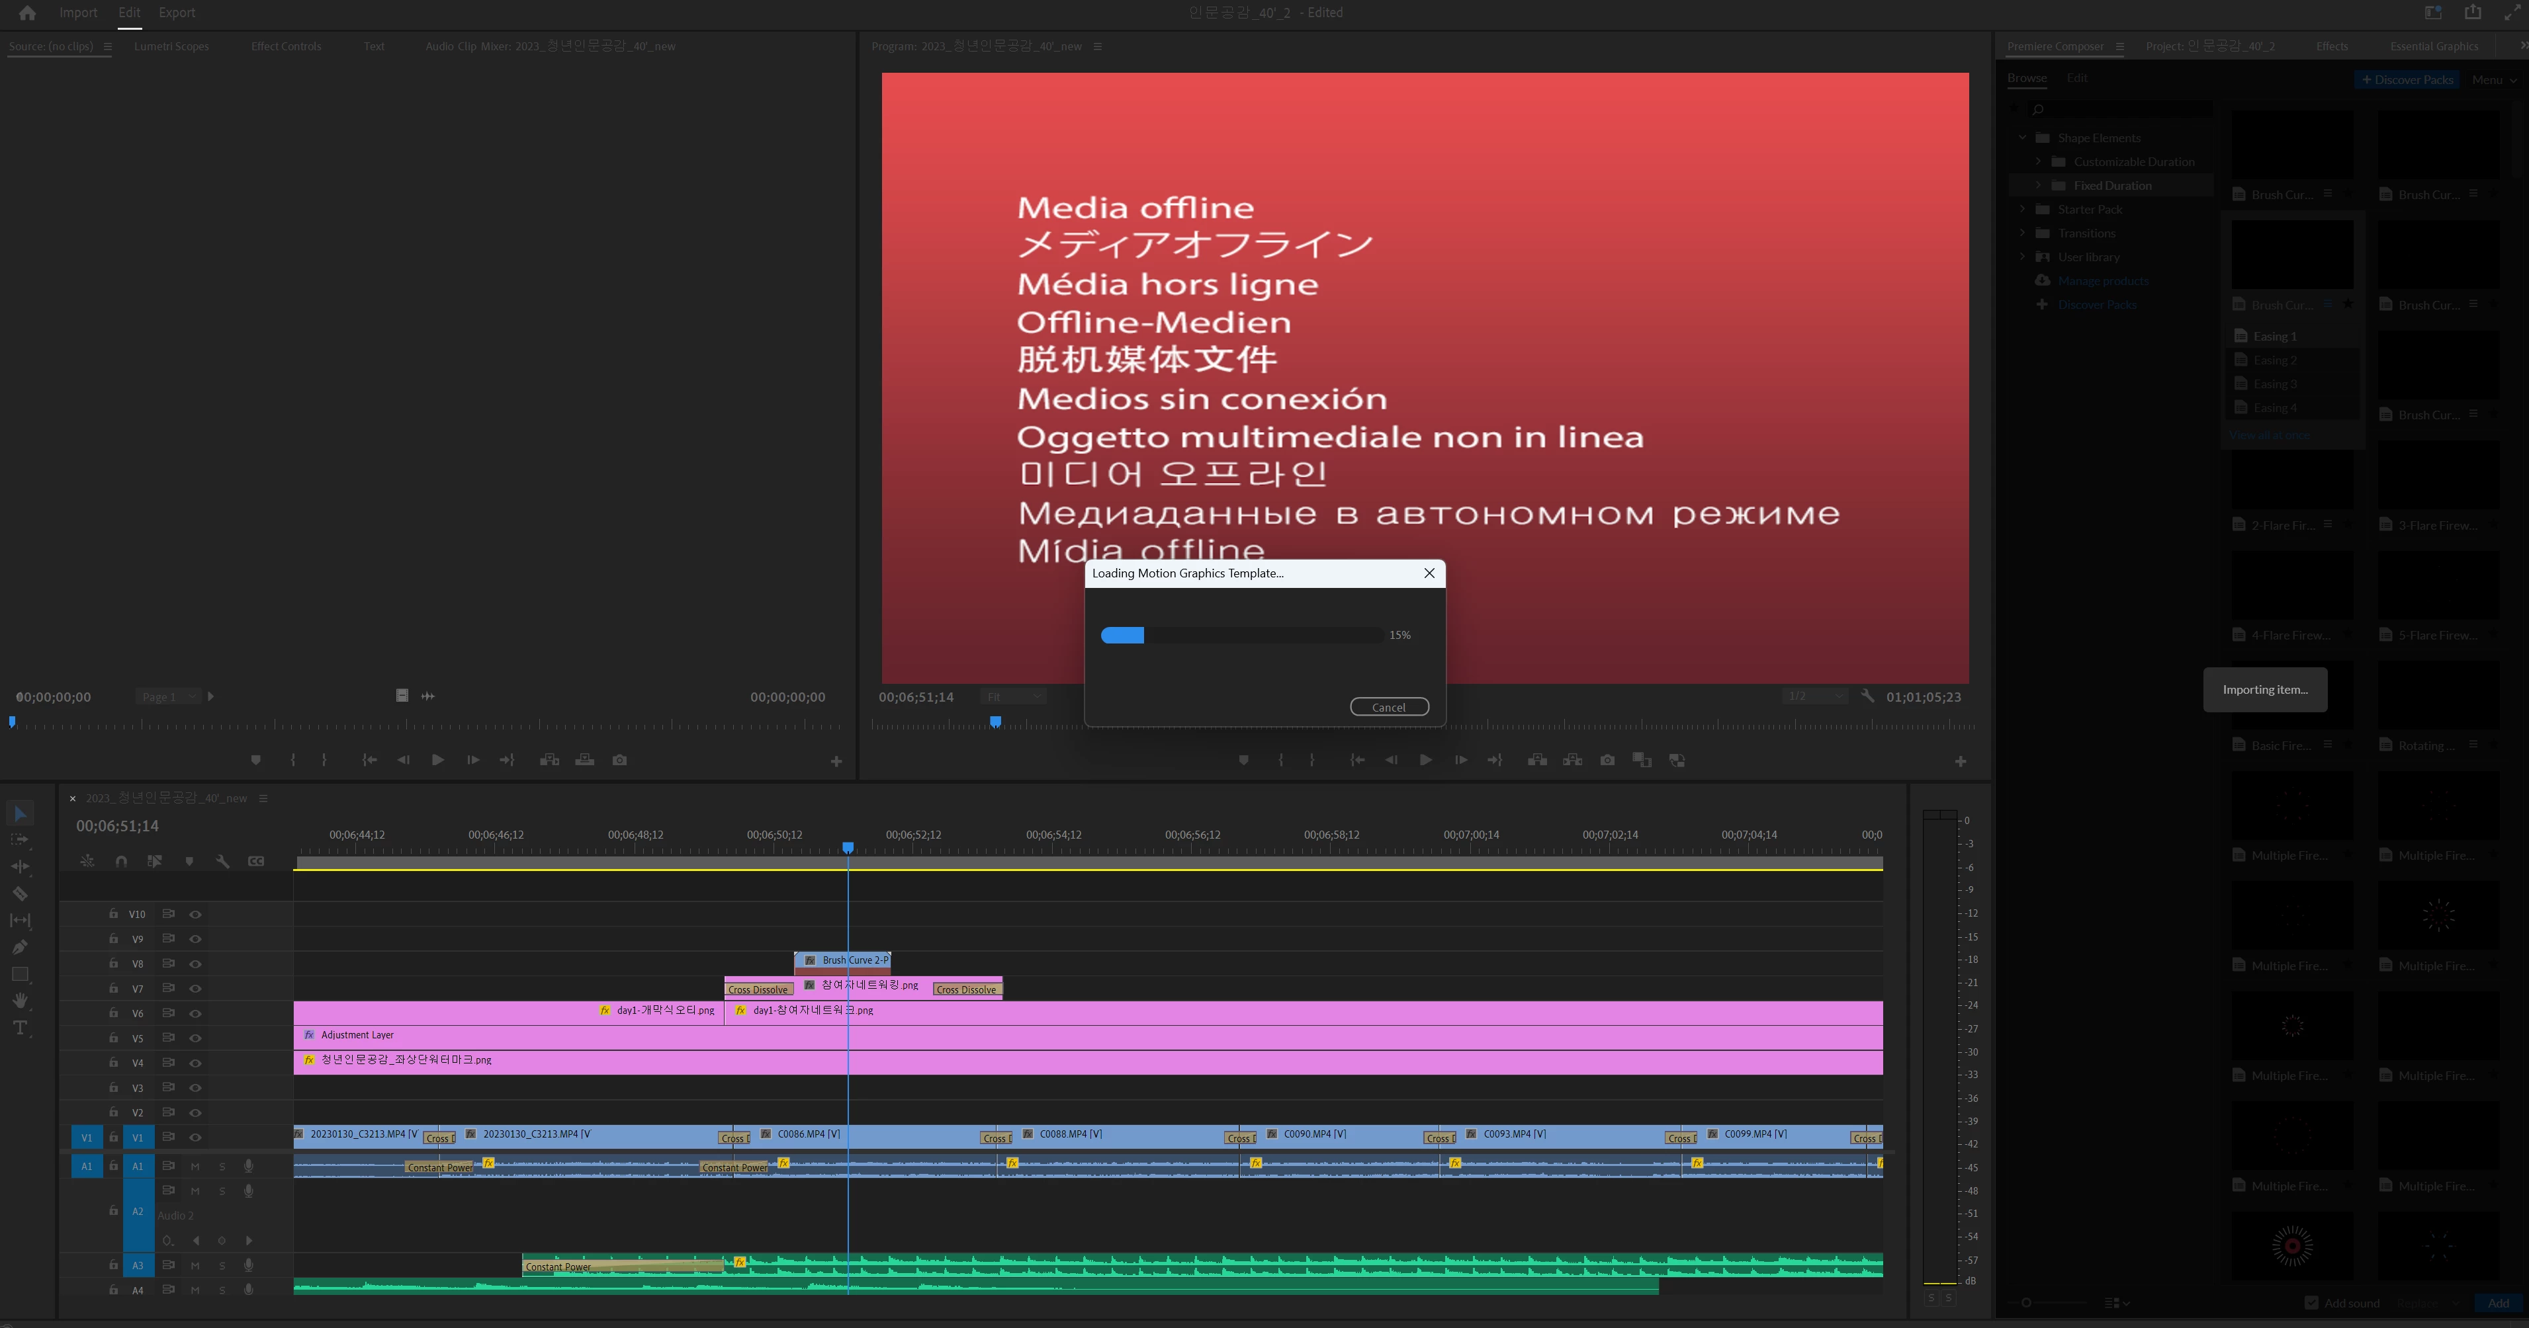Click the Export Frame camera icon in Program monitor

(1607, 761)
